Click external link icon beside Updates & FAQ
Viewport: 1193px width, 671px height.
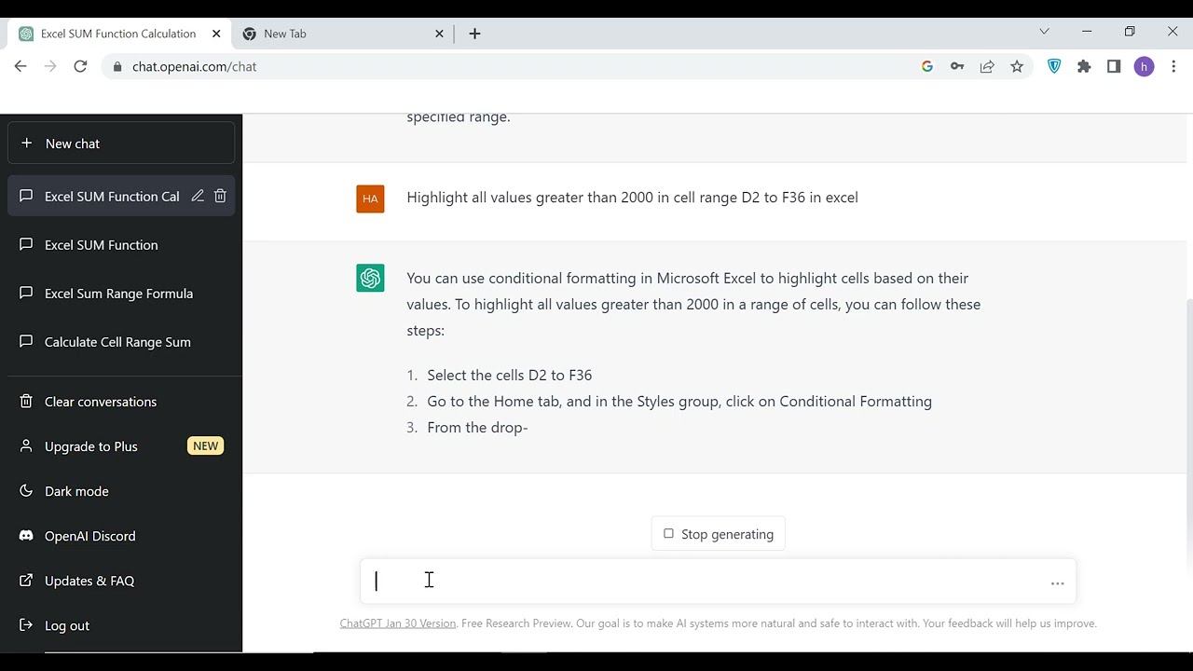[x=26, y=581]
